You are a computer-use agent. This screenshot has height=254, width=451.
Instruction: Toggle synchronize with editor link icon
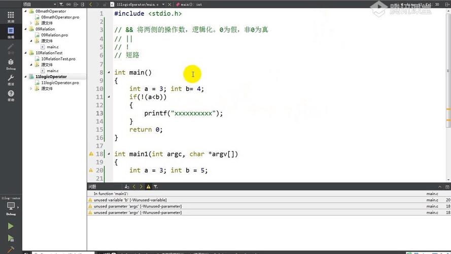click(68, 5)
